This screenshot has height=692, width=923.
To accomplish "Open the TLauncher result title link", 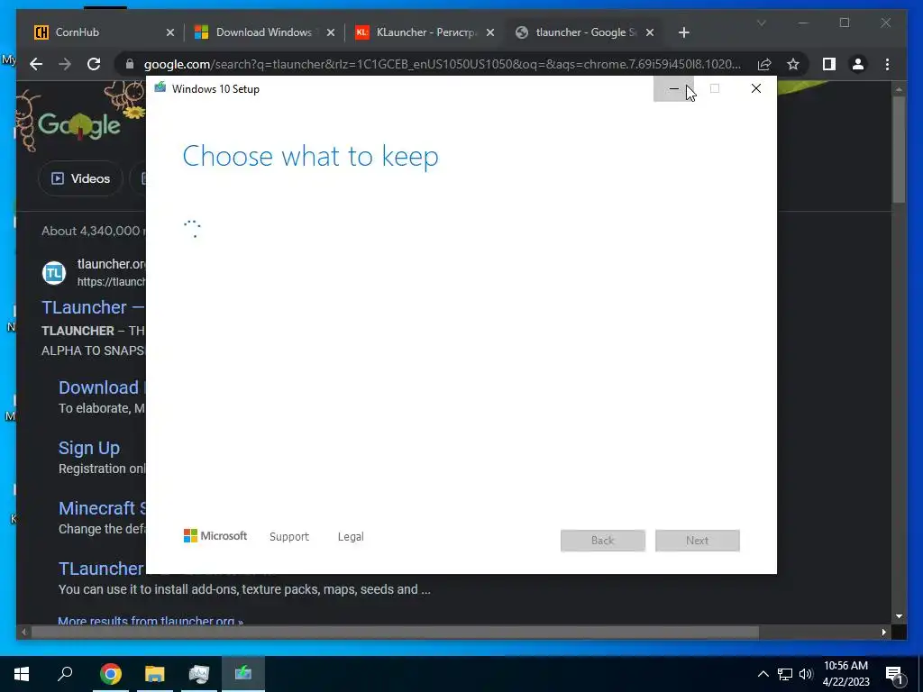I will click(93, 307).
